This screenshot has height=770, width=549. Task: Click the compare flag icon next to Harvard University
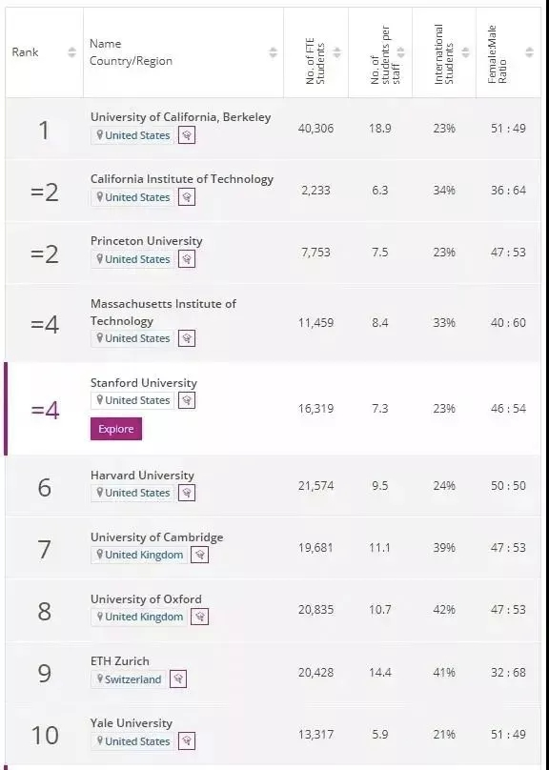click(186, 493)
